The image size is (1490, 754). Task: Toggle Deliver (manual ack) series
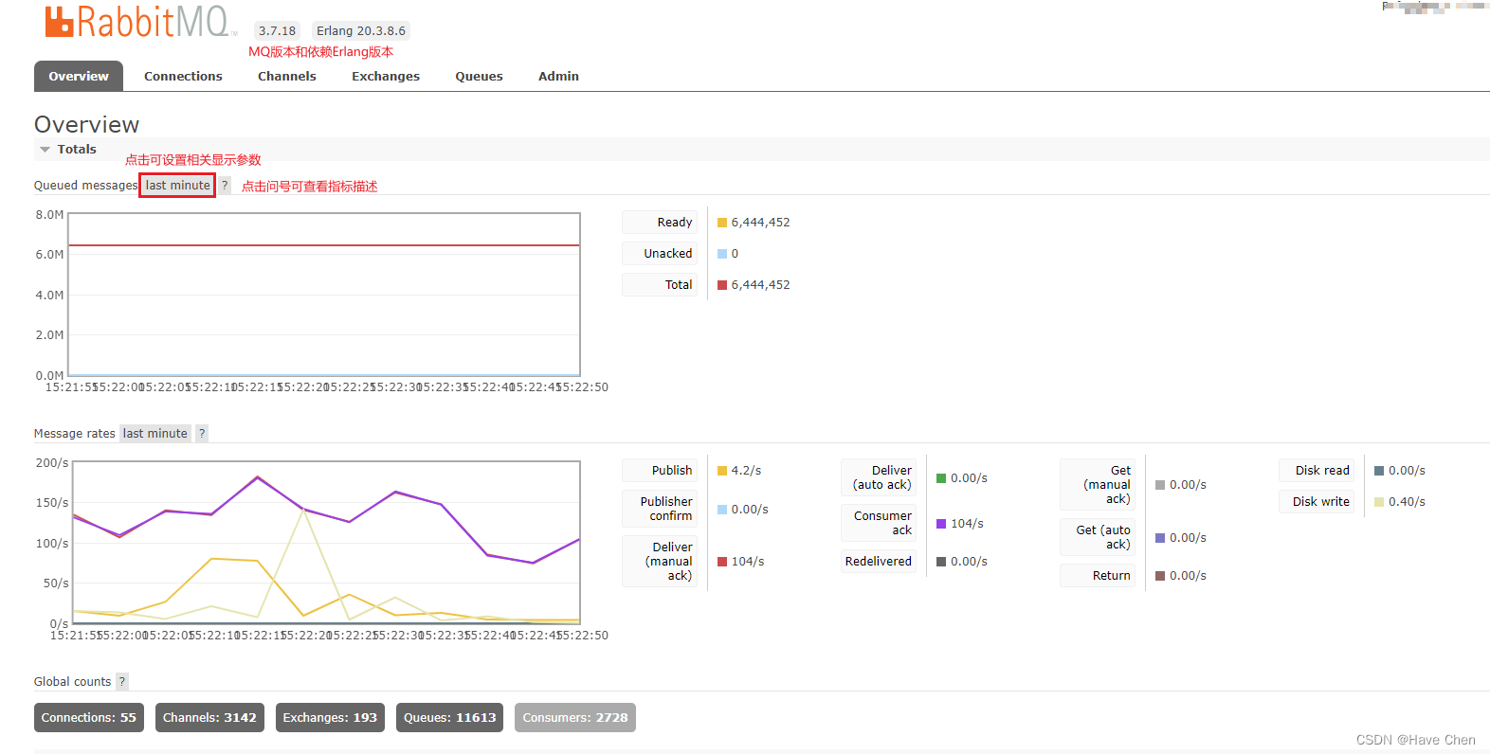coord(660,561)
